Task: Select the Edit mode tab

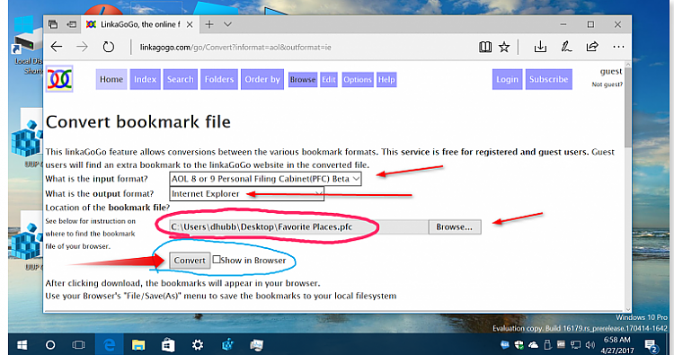Action: 329,79
